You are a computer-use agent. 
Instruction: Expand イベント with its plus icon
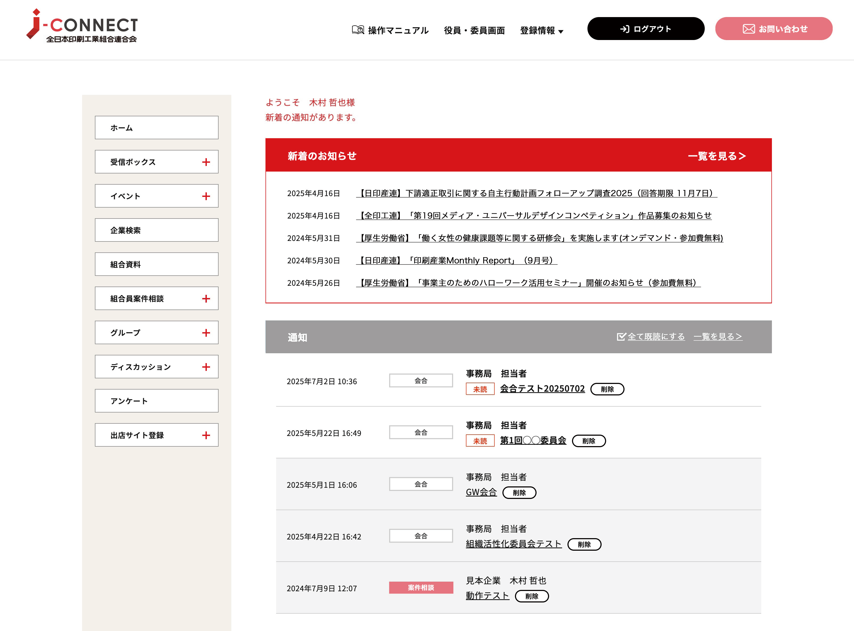pos(206,196)
